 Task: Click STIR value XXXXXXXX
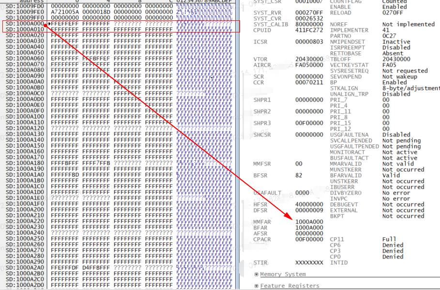[x=309, y=262]
